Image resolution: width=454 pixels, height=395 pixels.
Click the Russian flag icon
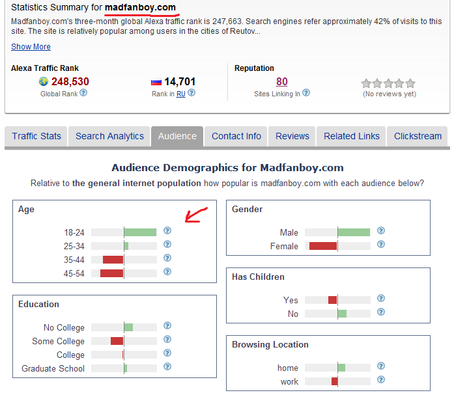click(x=156, y=82)
